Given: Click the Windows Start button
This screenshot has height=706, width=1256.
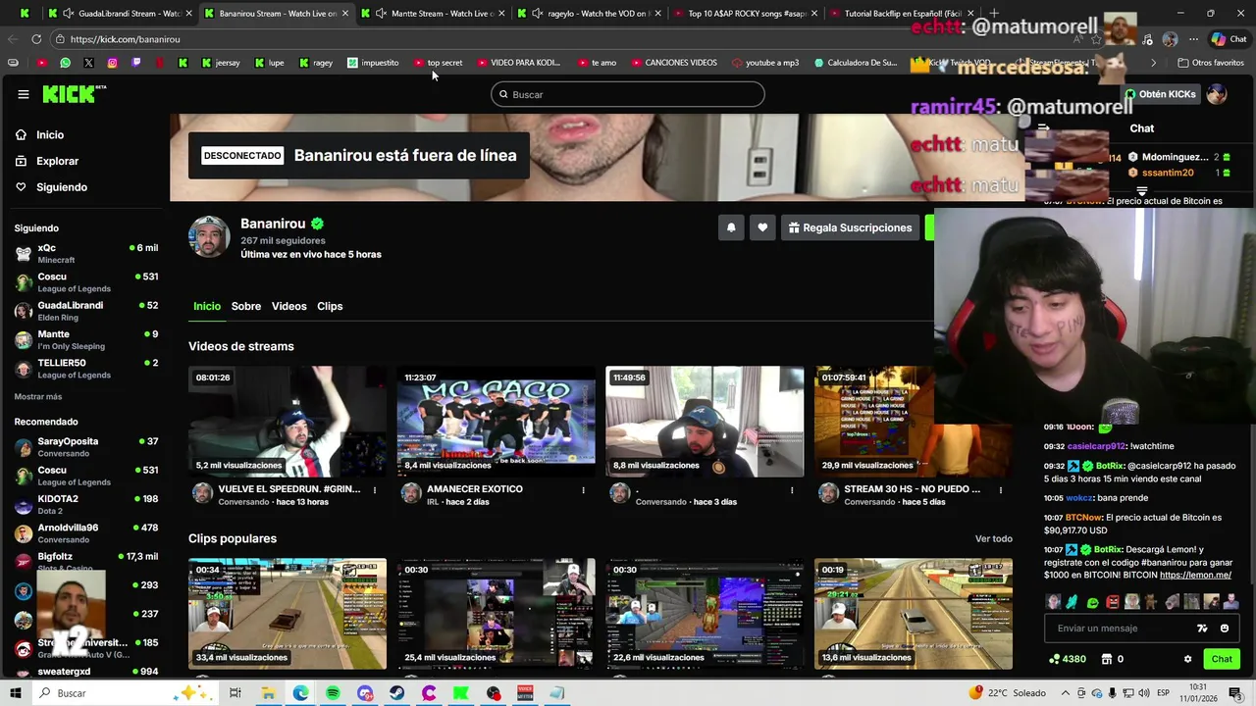Looking at the screenshot, I should (15, 693).
